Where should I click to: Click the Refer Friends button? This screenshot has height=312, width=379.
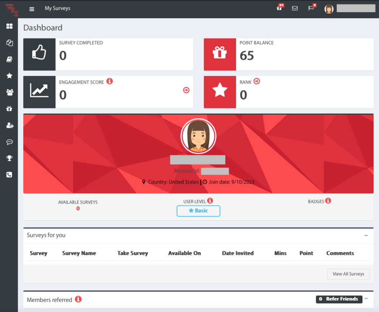point(339,299)
